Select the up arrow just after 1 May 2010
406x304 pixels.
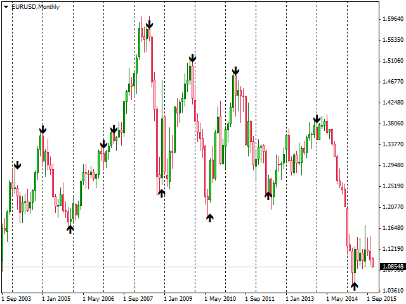(x=210, y=218)
